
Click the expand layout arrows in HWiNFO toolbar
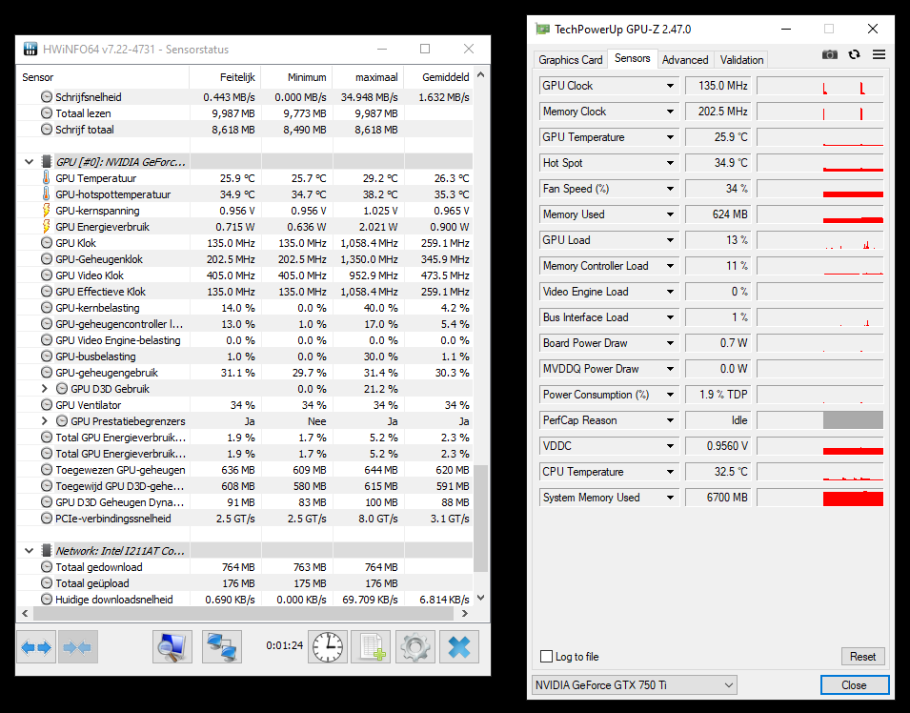pyautogui.click(x=36, y=647)
